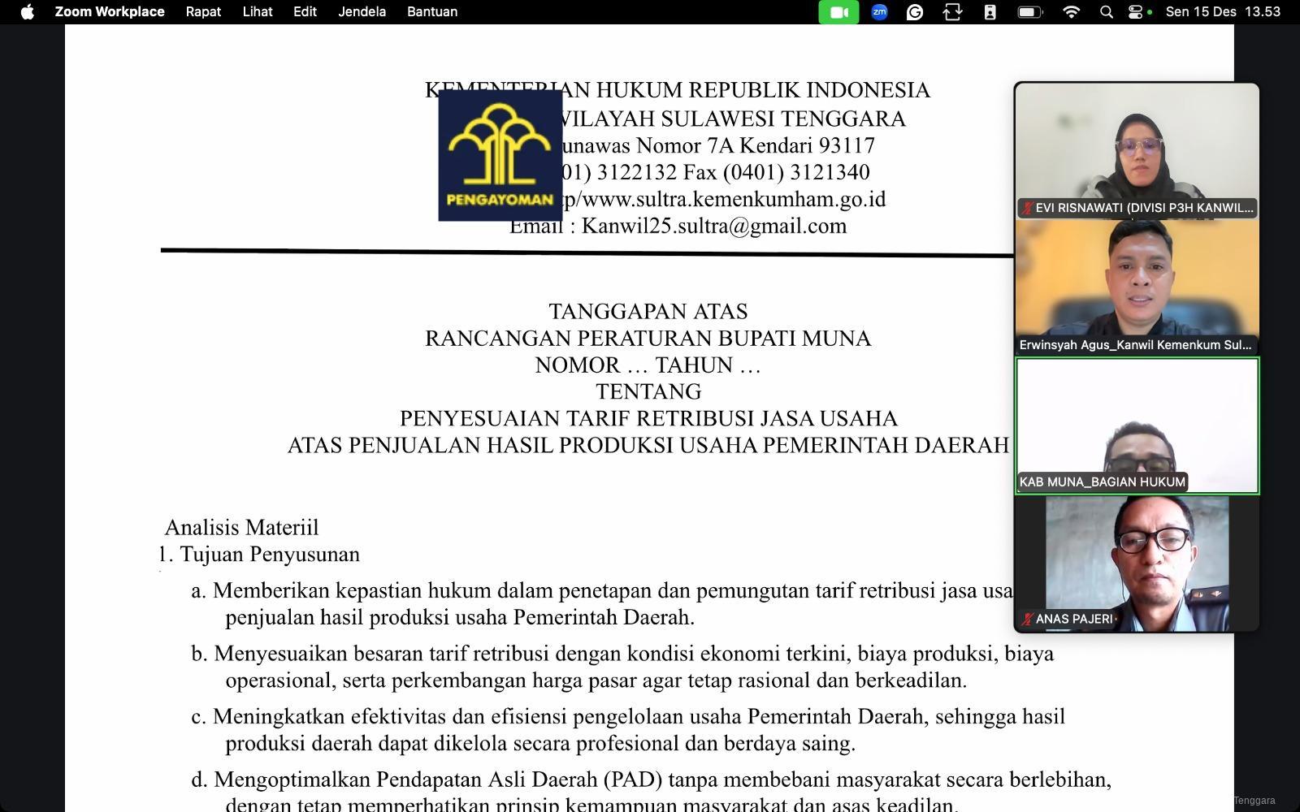
Task: Open Grammarly from the menu bar
Action: point(915,12)
